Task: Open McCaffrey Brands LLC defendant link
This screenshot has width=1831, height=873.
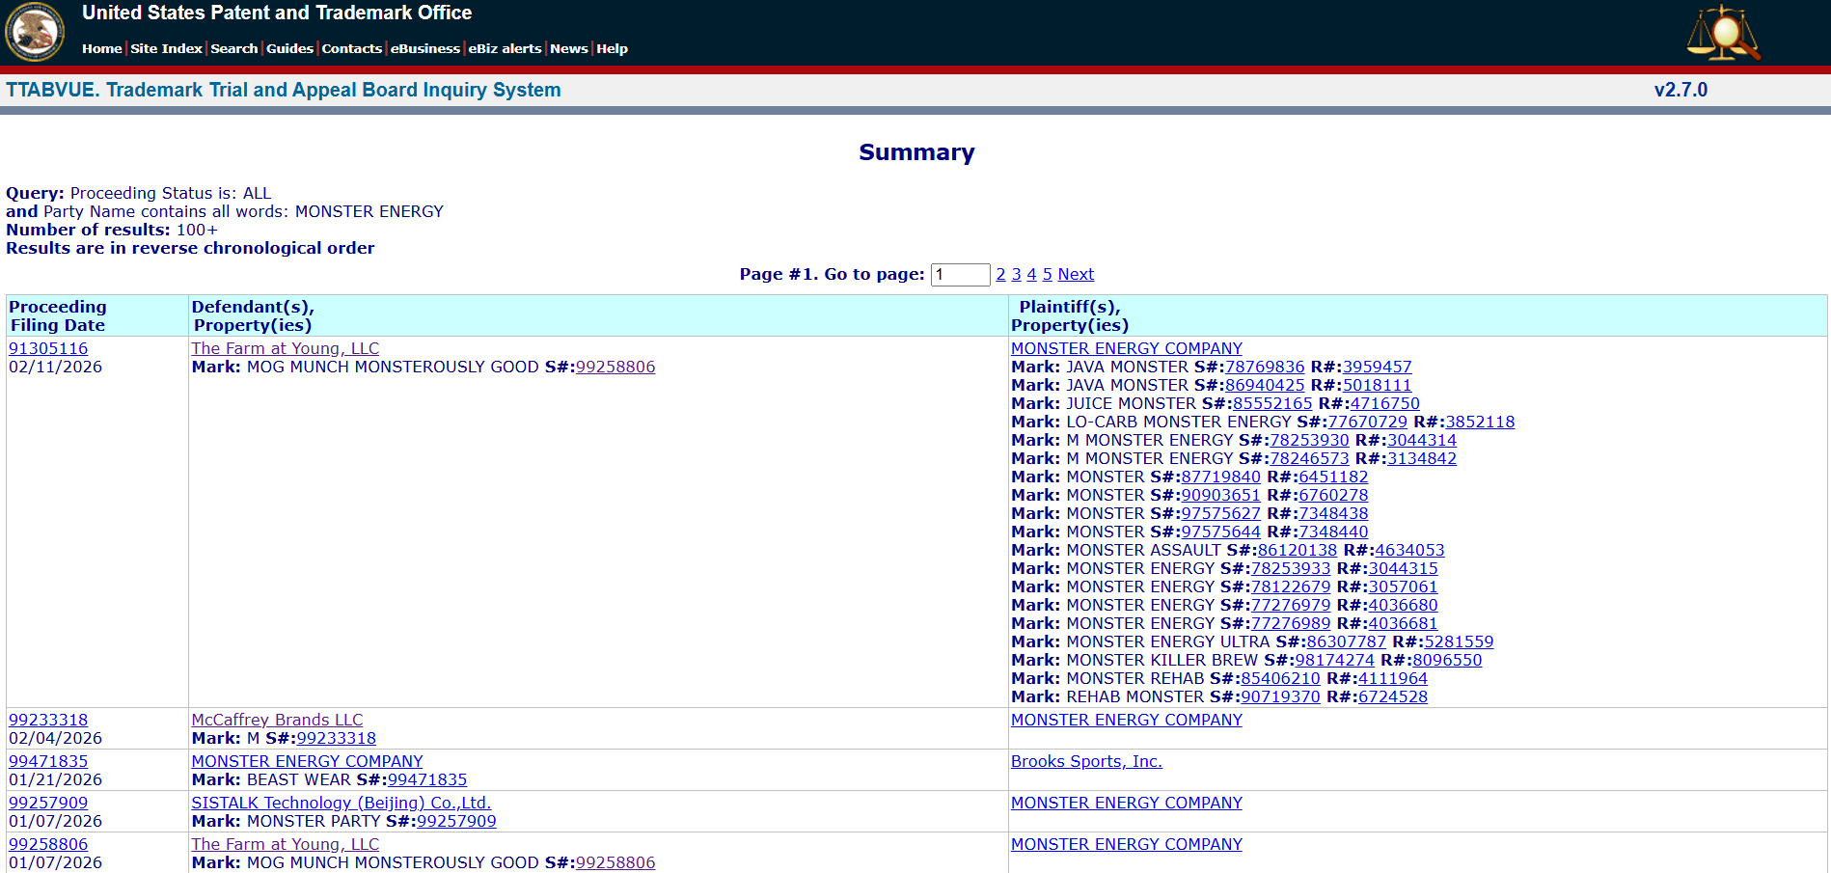Action: 277,720
